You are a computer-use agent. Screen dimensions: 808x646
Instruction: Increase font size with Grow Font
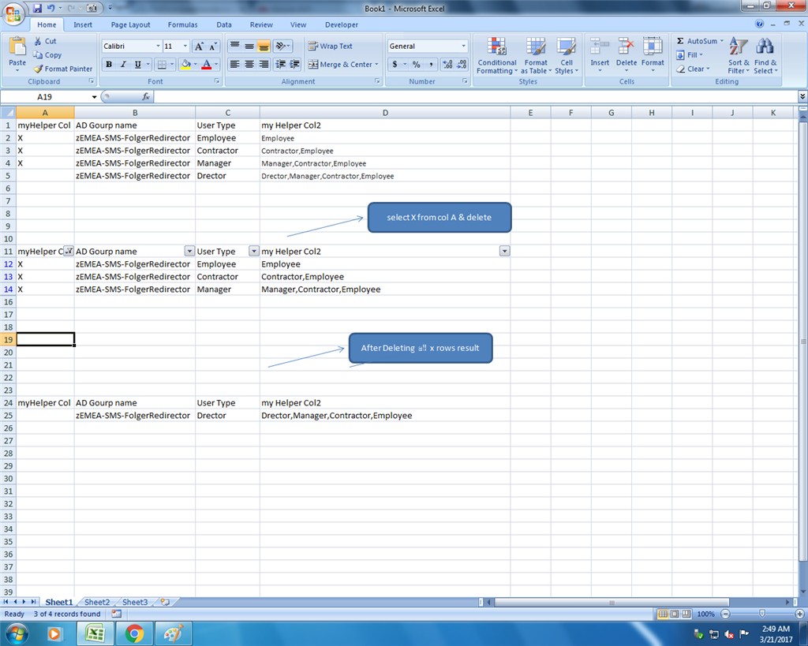tap(199, 47)
